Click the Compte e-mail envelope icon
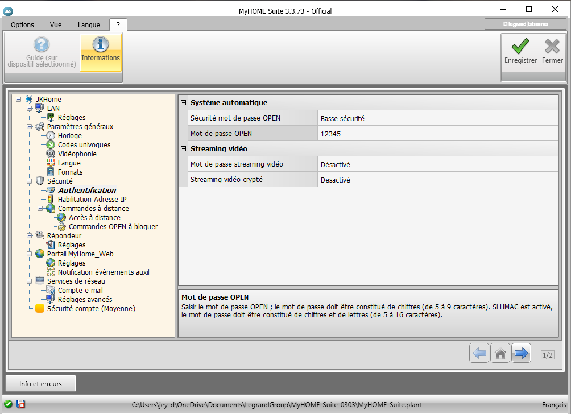 pyautogui.click(x=51, y=290)
